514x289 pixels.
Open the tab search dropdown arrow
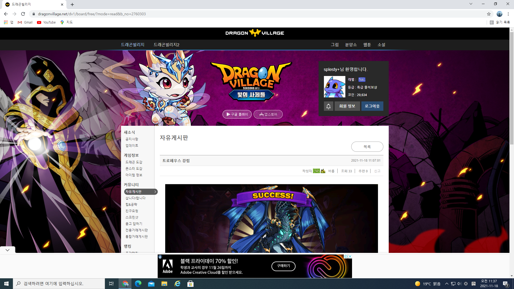[471, 4]
